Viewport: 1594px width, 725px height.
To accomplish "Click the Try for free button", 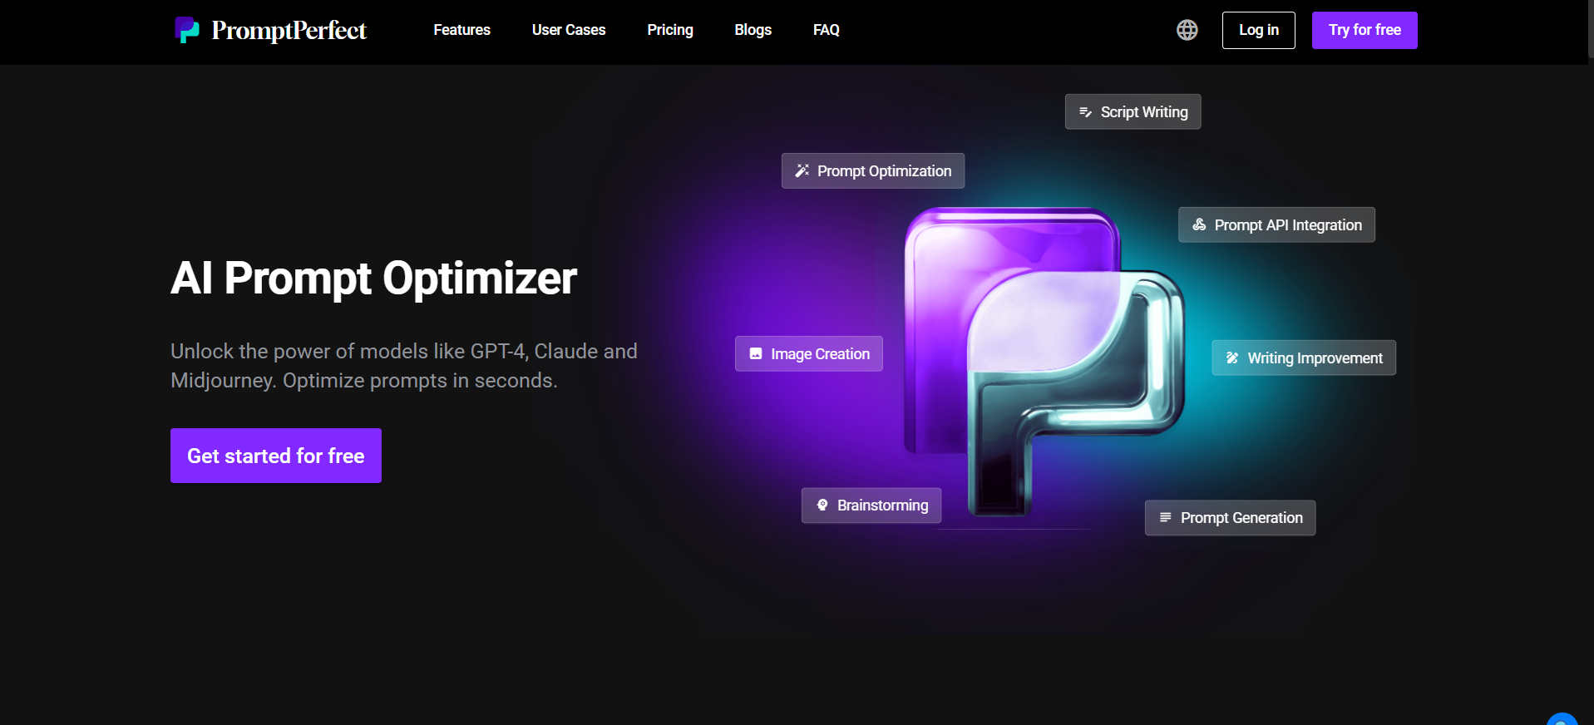I will pos(1365,30).
